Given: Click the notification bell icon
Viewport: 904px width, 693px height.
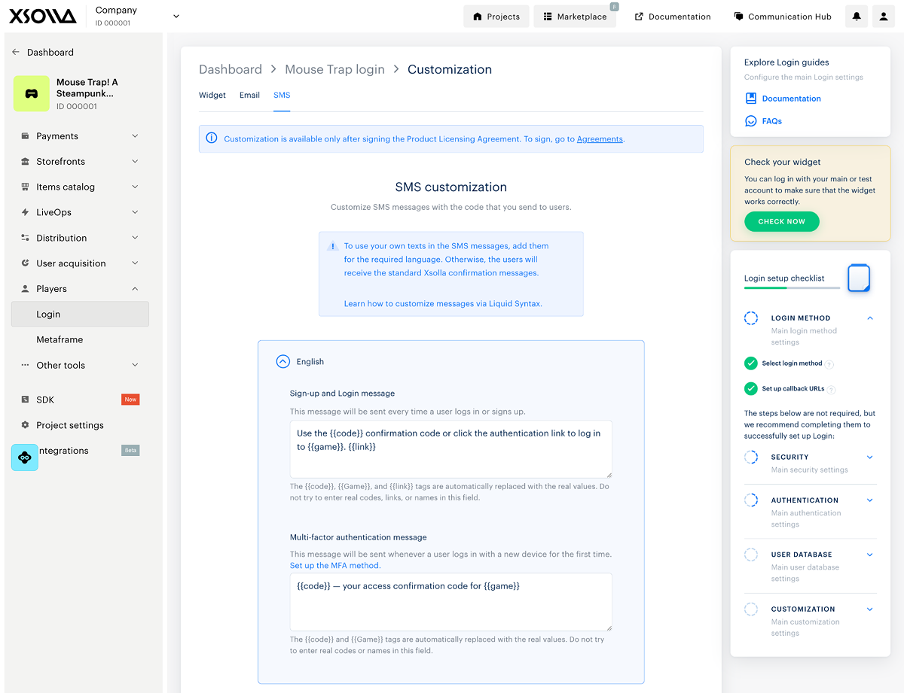Looking at the screenshot, I should tap(857, 17).
